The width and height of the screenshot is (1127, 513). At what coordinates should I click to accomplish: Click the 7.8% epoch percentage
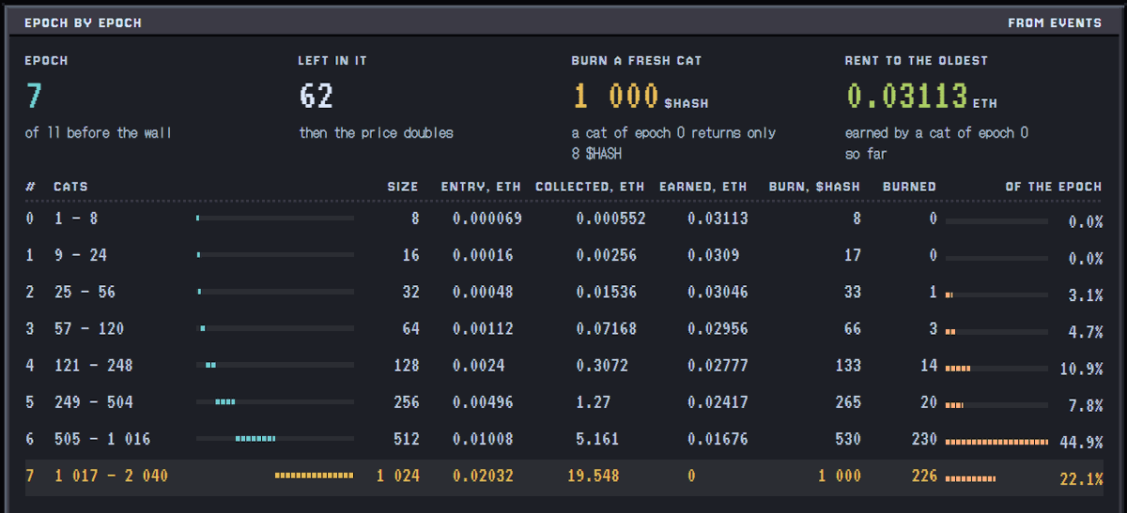pyautogui.click(x=1086, y=406)
